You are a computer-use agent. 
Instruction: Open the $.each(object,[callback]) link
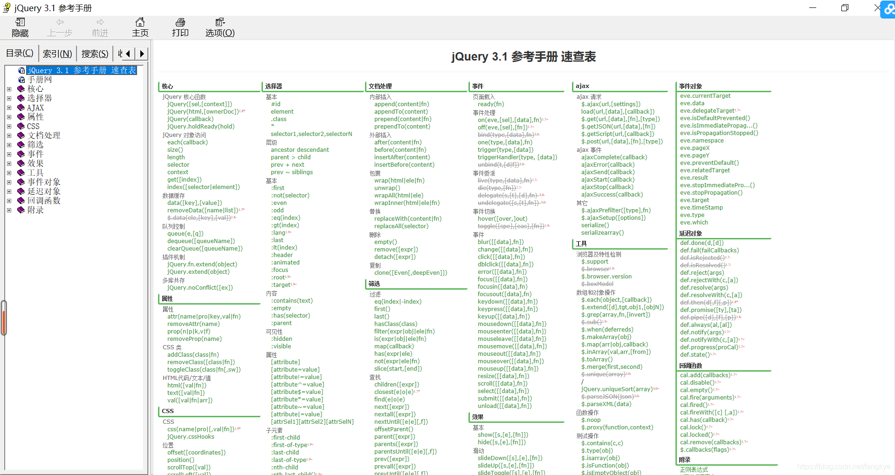click(x=617, y=300)
